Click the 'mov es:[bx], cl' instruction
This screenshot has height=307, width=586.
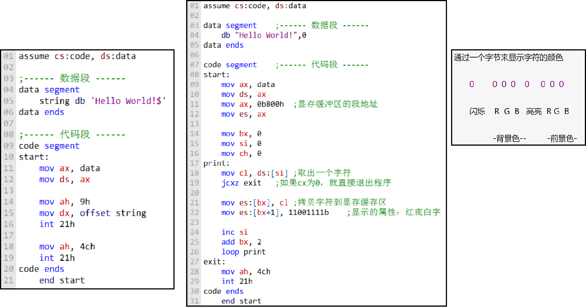coord(255,203)
